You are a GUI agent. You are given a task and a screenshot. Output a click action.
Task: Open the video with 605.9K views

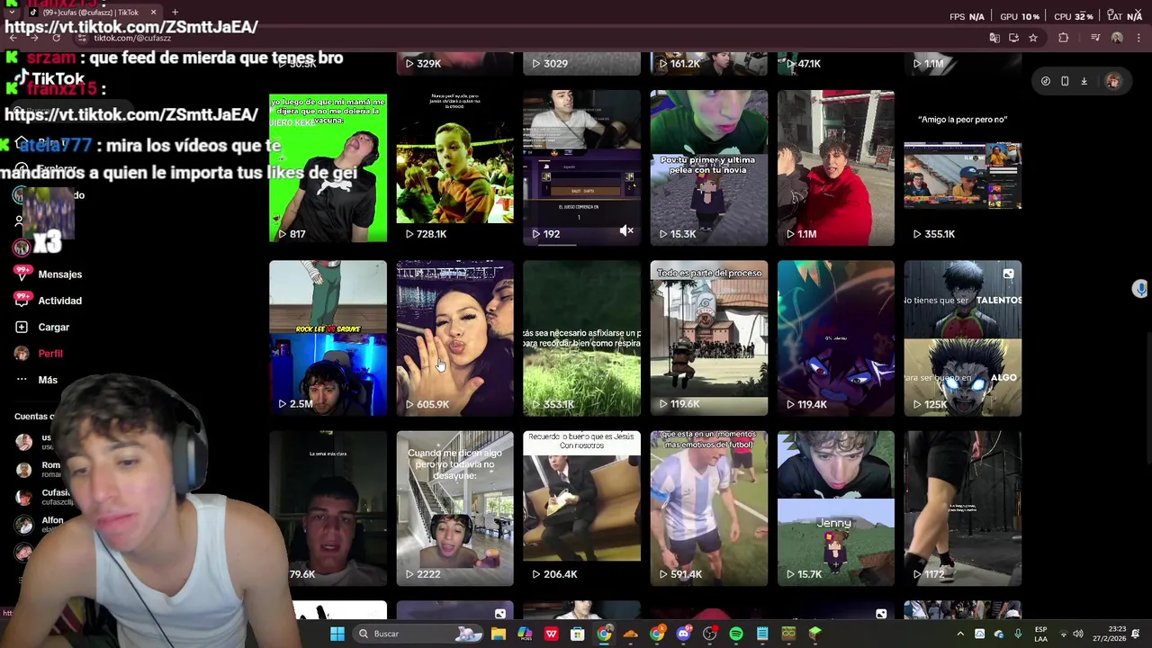tap(454, 338)
